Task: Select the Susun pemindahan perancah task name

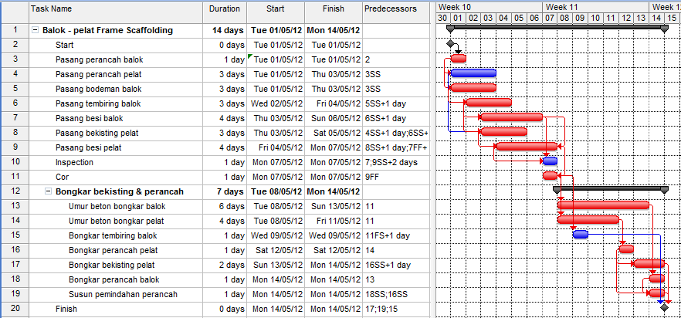Action: click(x=123, y=294)
